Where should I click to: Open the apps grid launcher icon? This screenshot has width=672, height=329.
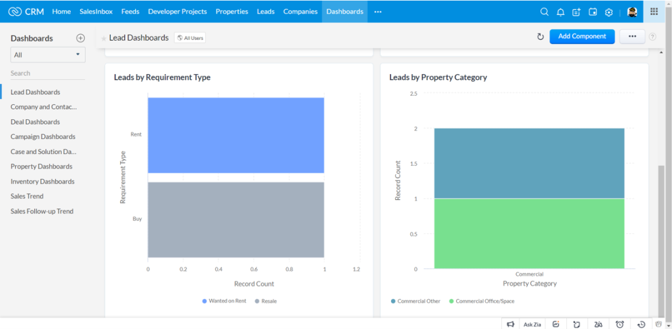click(654, 12)
